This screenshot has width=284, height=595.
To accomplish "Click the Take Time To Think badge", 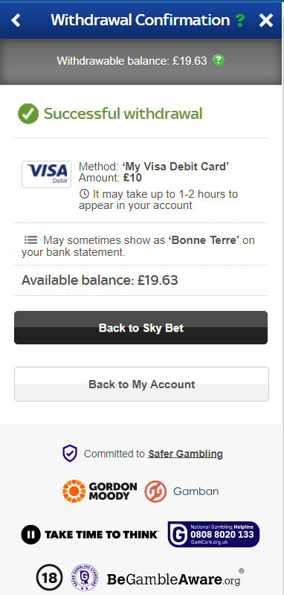I will pyautogui.click(x=90, y=535).
